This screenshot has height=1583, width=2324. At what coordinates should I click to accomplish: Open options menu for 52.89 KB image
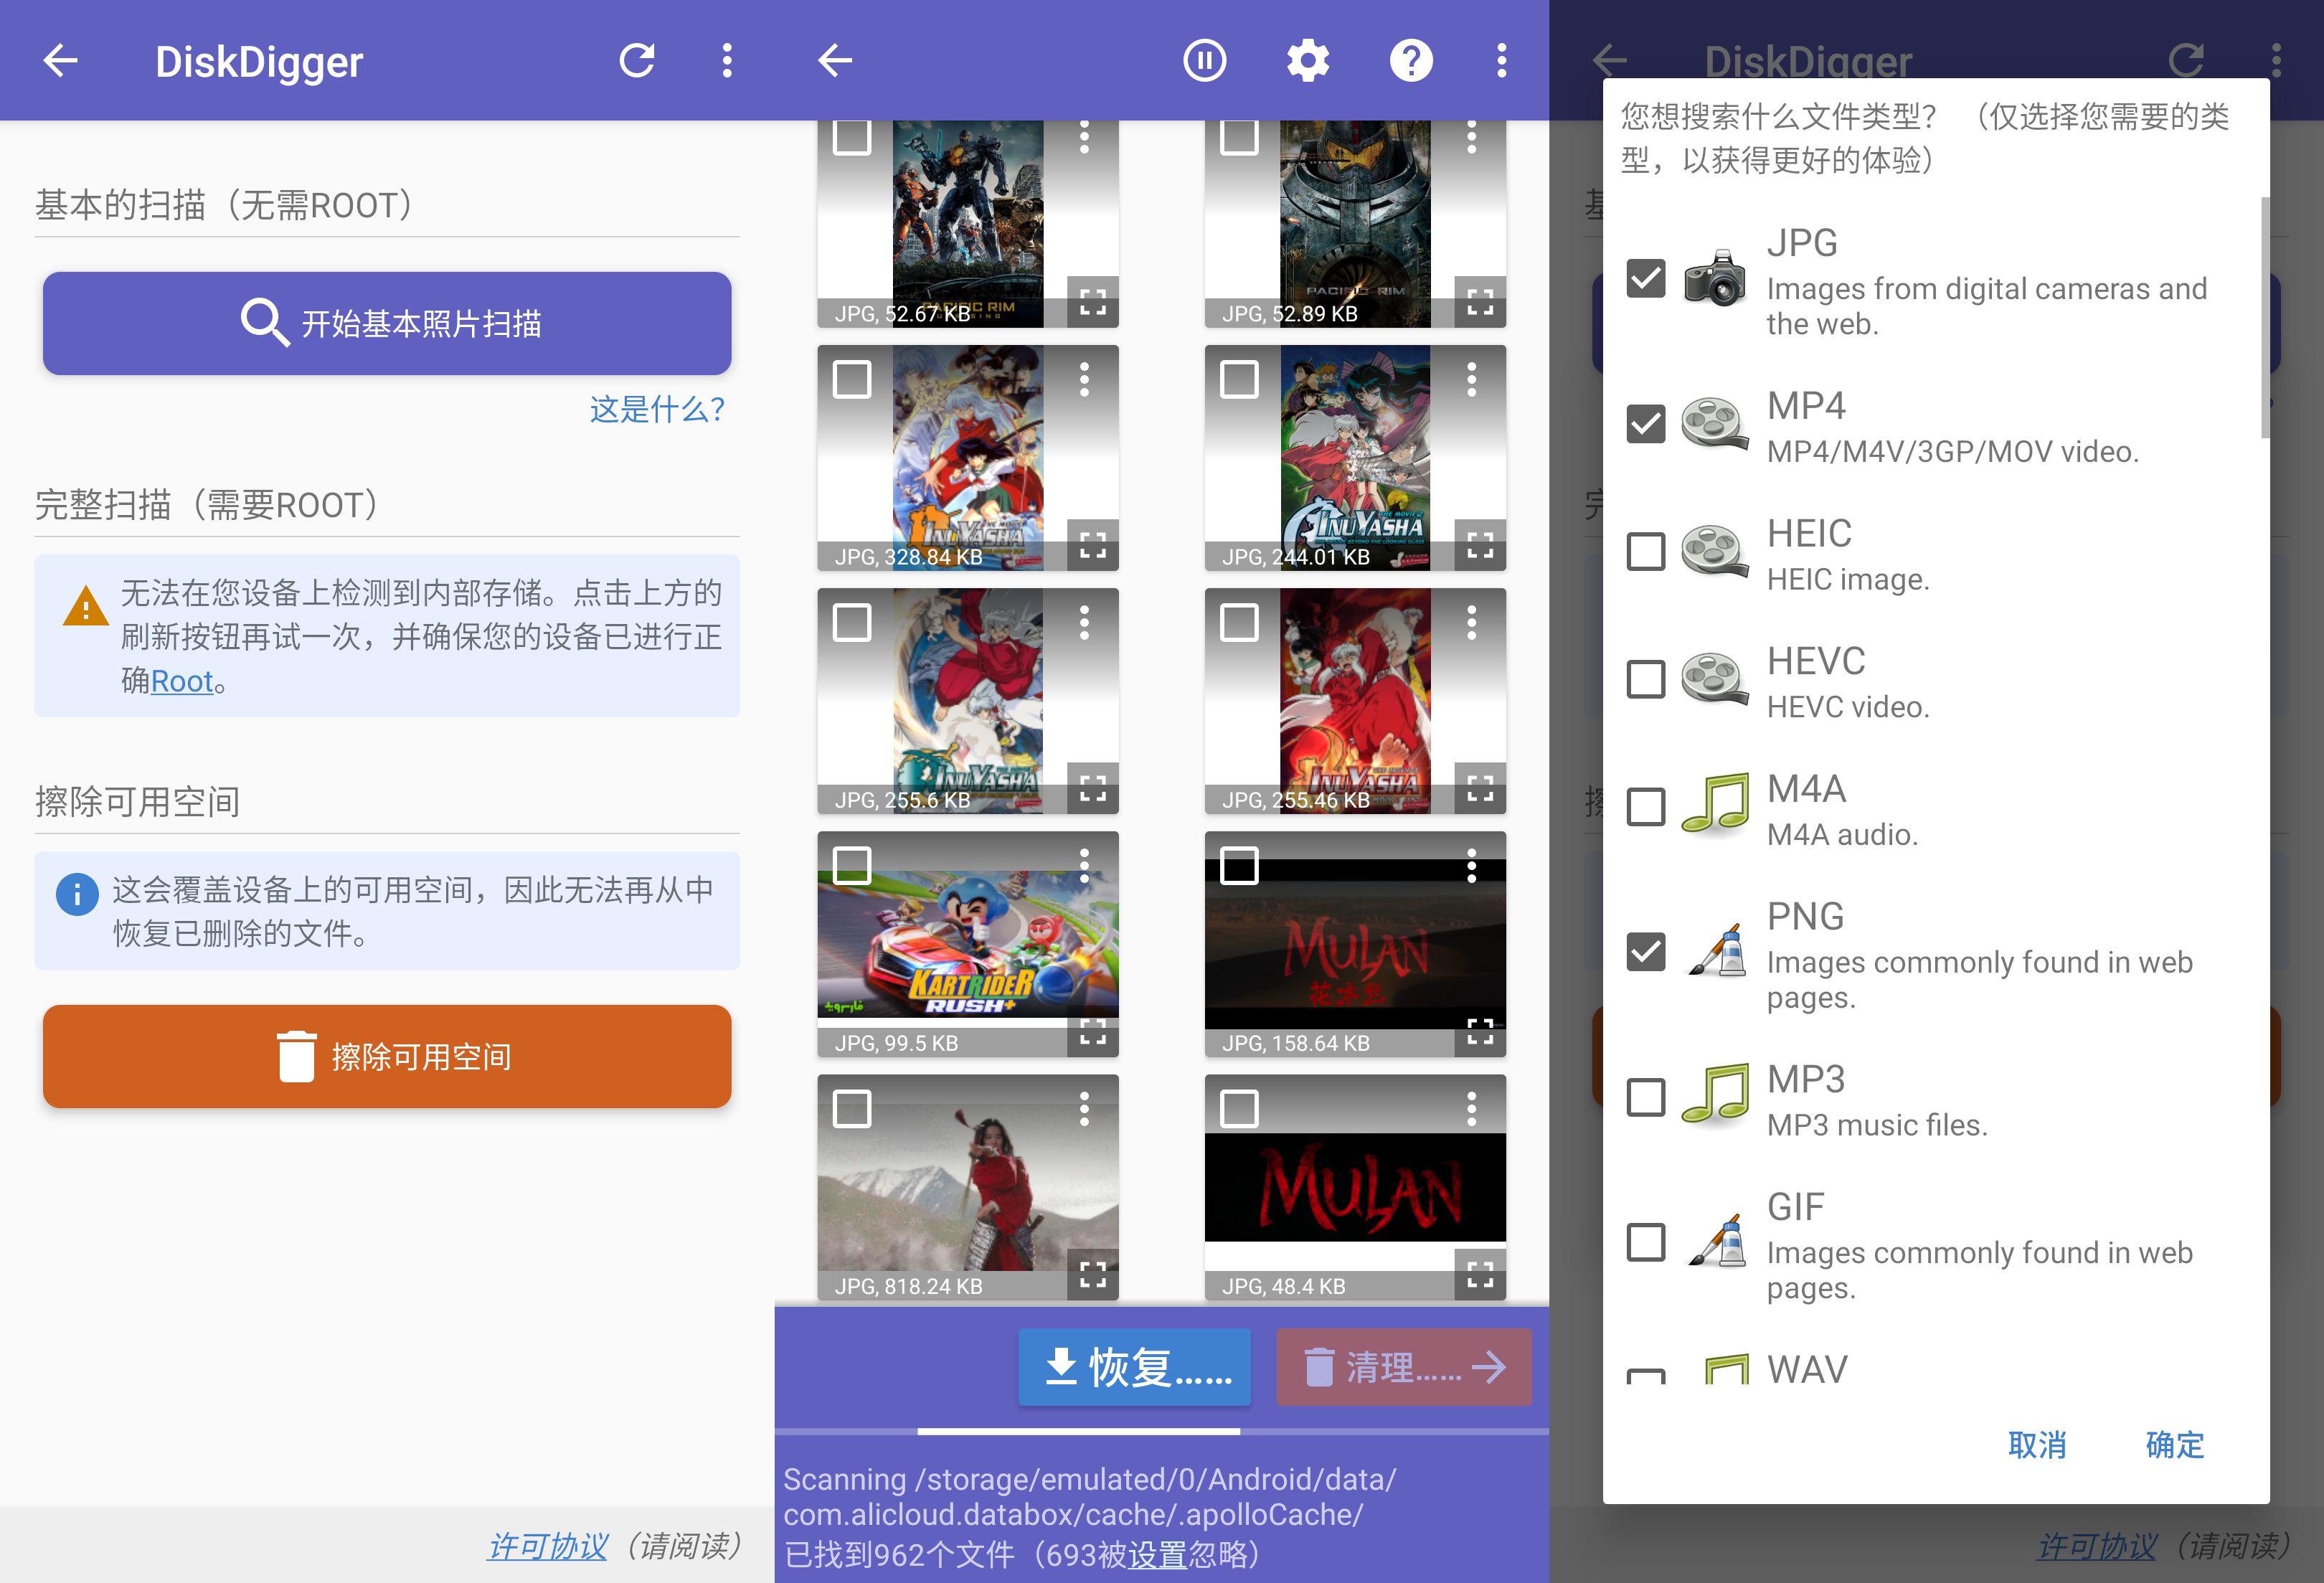[1471, 137]
